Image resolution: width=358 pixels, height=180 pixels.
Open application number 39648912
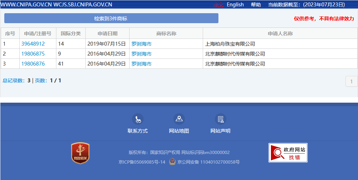click(33, 44)
